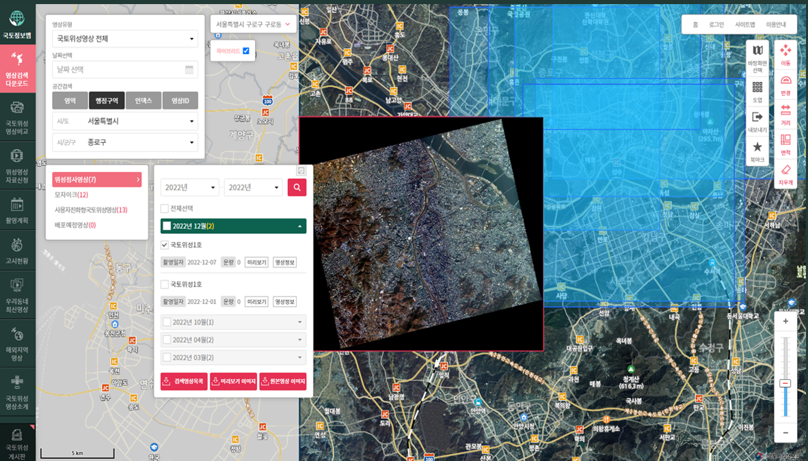This screenshot has height=461, width=808.
Task: Select the 영상ID spatial search tab
Action: (x=180, y=100)
